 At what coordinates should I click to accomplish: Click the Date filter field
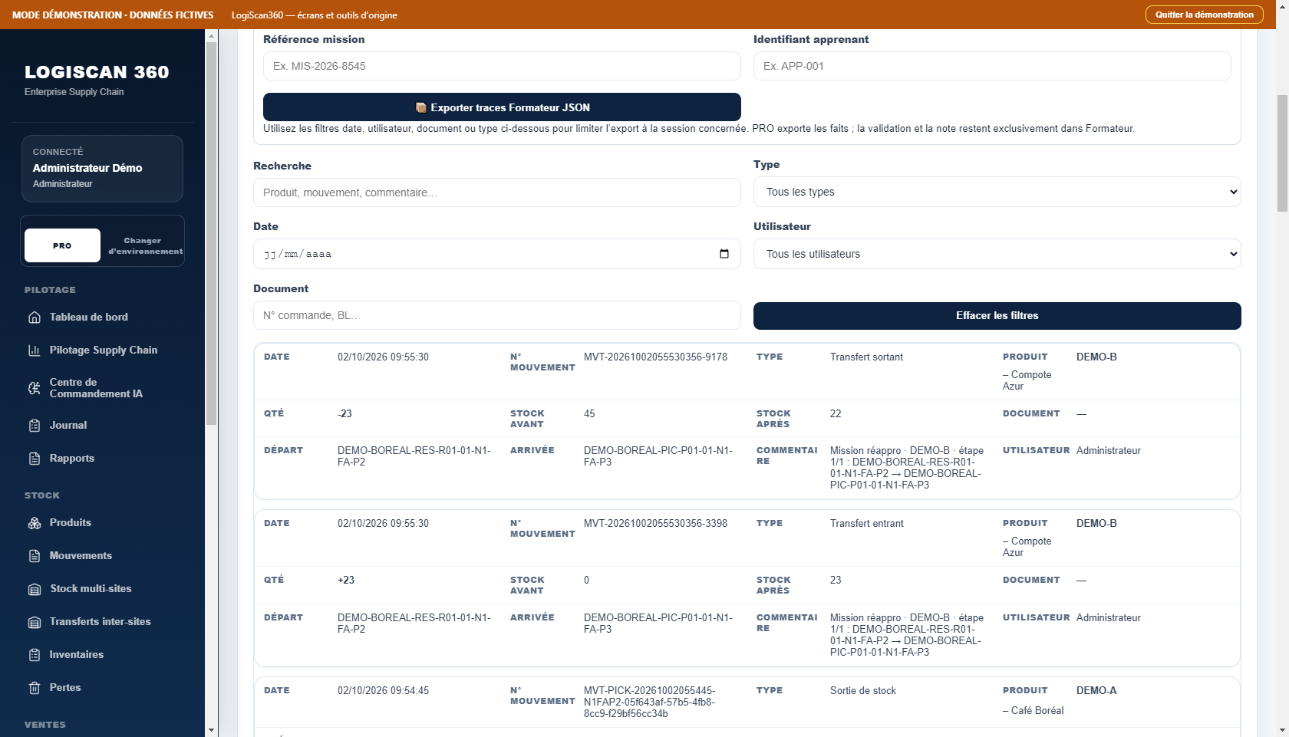click(496, 254)
